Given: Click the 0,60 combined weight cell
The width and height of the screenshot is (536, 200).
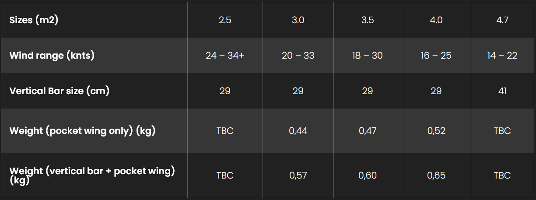Looking at the screenshot, I should click(368, 175).
